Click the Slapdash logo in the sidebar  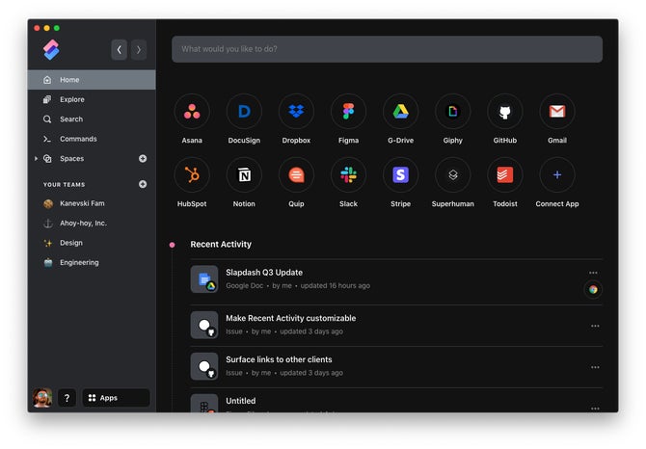51,50
